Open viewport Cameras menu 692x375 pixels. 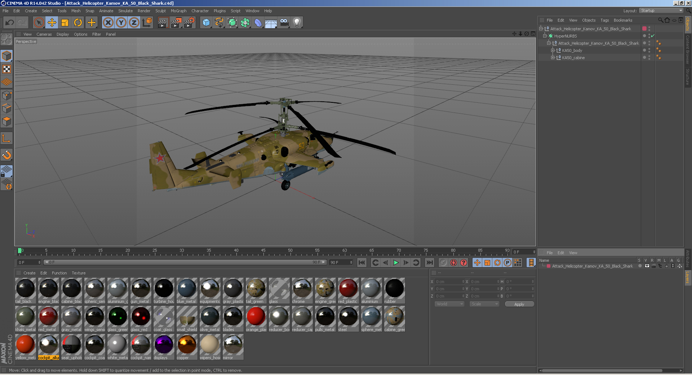coord(44,34)
